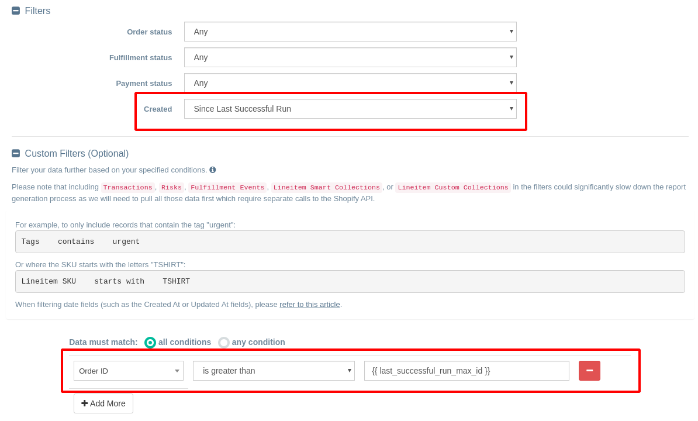This screenshot has height=421, width=698.
Task: Click the Created dropdown caret
Action: tap(512, 109)
